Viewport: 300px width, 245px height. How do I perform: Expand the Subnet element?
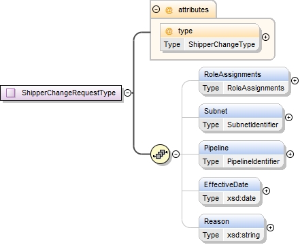[288, 117]
